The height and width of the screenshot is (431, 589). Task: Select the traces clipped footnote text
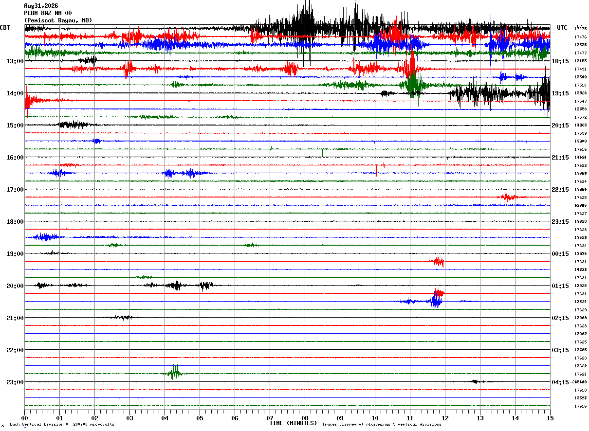pos(382,424)
